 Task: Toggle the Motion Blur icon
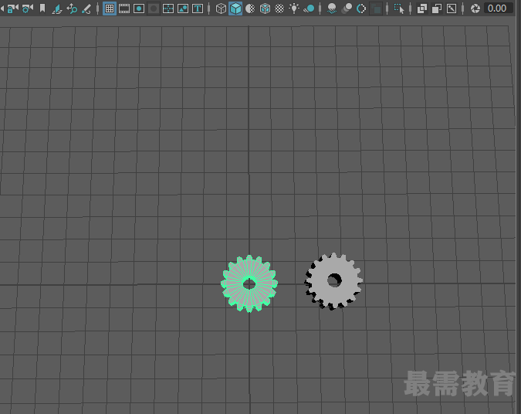(347, 8)
